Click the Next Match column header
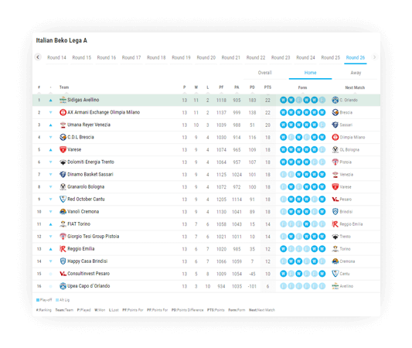The width and height of the screenshot is (412, 348). [x=355, y=87]
